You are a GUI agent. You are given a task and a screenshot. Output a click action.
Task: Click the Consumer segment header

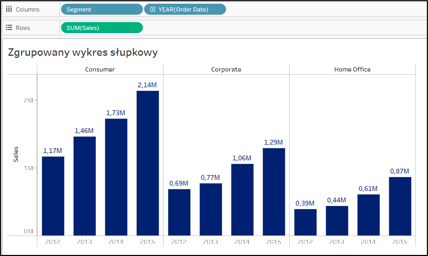[x=100, y=69]
